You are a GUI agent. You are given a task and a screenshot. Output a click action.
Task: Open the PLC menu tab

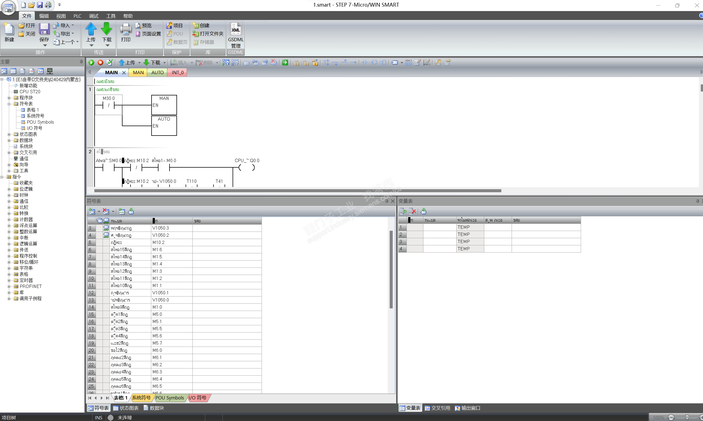[x=77, y=16]
